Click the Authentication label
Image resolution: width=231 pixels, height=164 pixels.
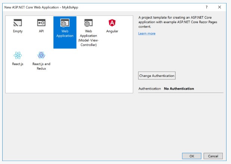click(x=150, y=89)
